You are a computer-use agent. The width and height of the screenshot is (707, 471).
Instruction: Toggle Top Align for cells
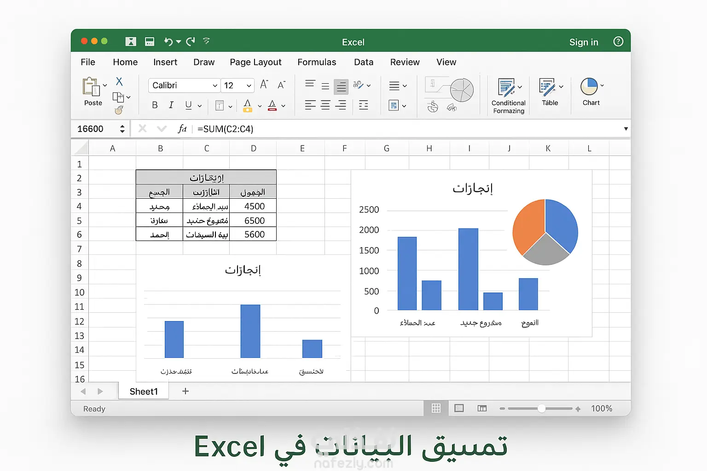point(310,84)
